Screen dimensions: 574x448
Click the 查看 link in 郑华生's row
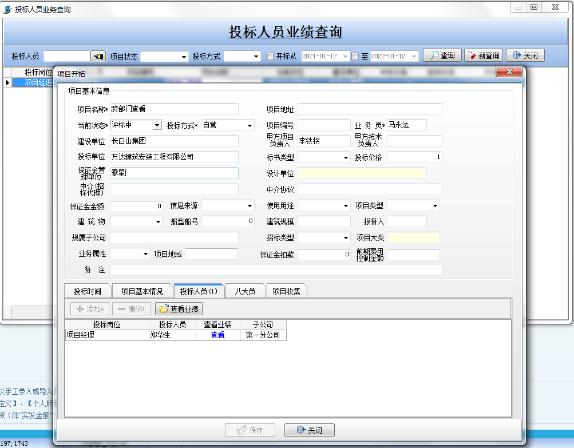pos(217,335)
